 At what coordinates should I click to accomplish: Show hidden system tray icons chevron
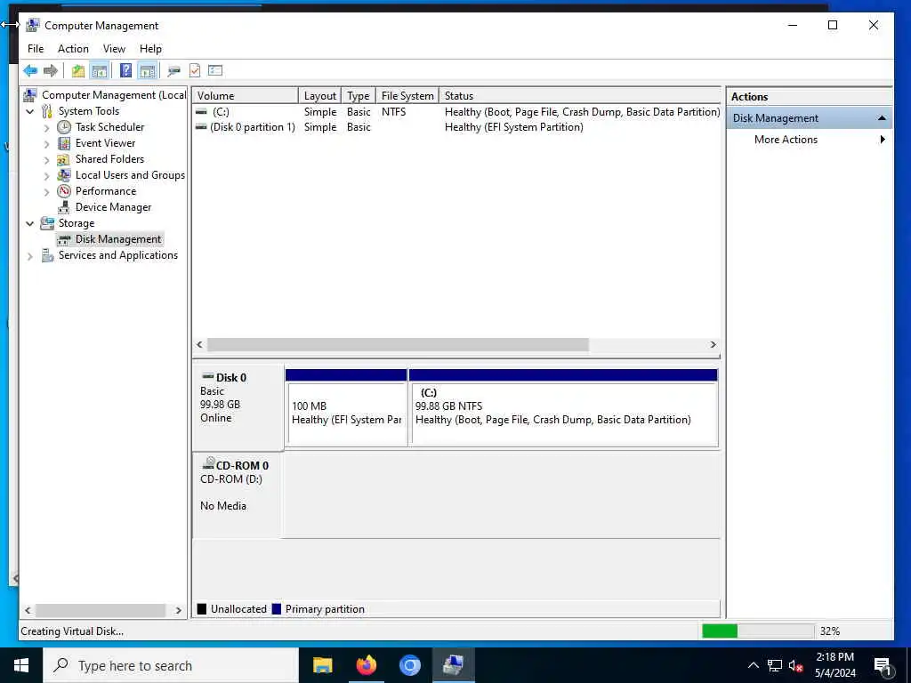click(753, 665)
